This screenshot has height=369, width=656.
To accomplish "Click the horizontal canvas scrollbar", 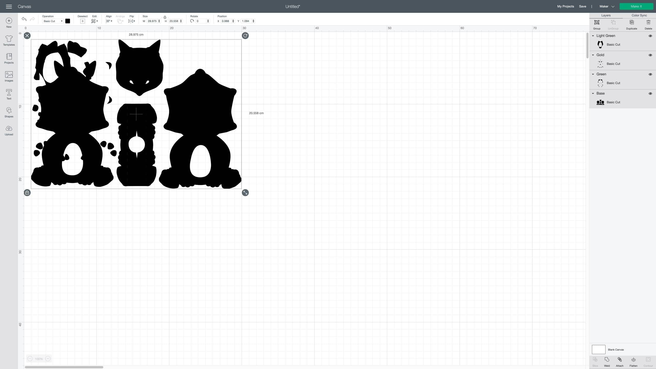I will (64, 367).
